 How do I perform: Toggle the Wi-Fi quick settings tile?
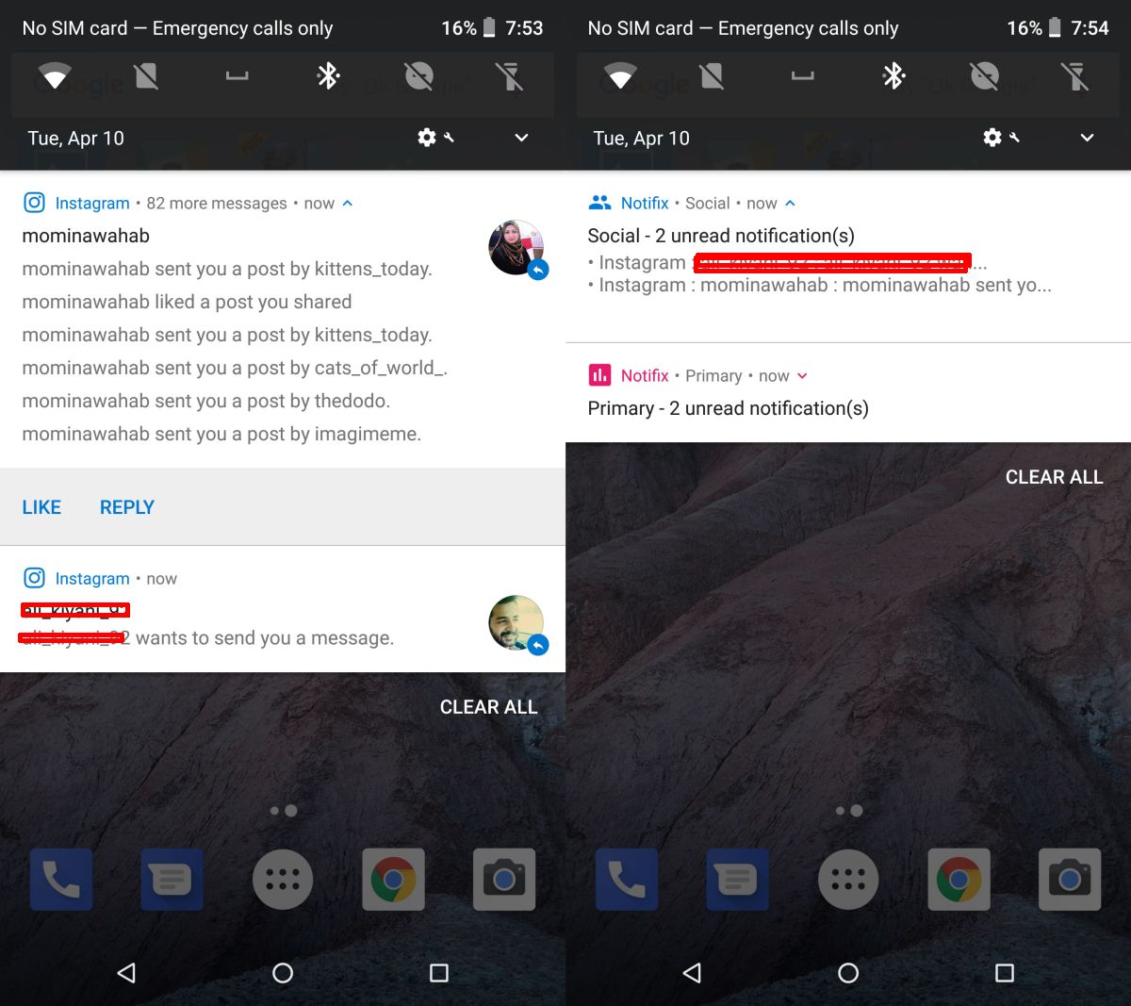[x=54, y=75]
